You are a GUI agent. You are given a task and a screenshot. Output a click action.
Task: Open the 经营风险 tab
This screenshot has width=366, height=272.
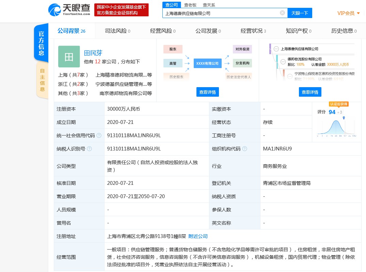pyautogui.click(x=163, y=31)
